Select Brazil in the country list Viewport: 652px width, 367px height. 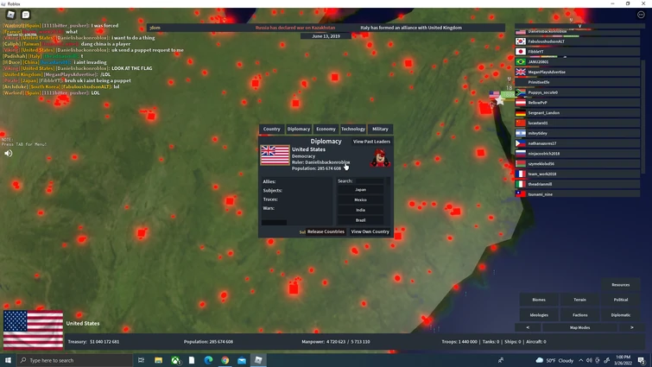tap(360, 220)
